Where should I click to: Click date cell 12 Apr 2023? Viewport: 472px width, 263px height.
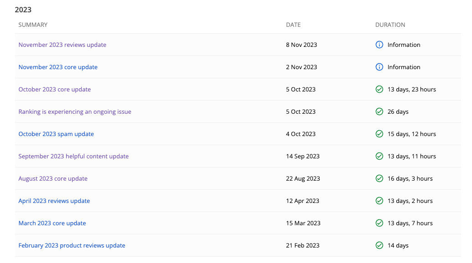point(302,201)
